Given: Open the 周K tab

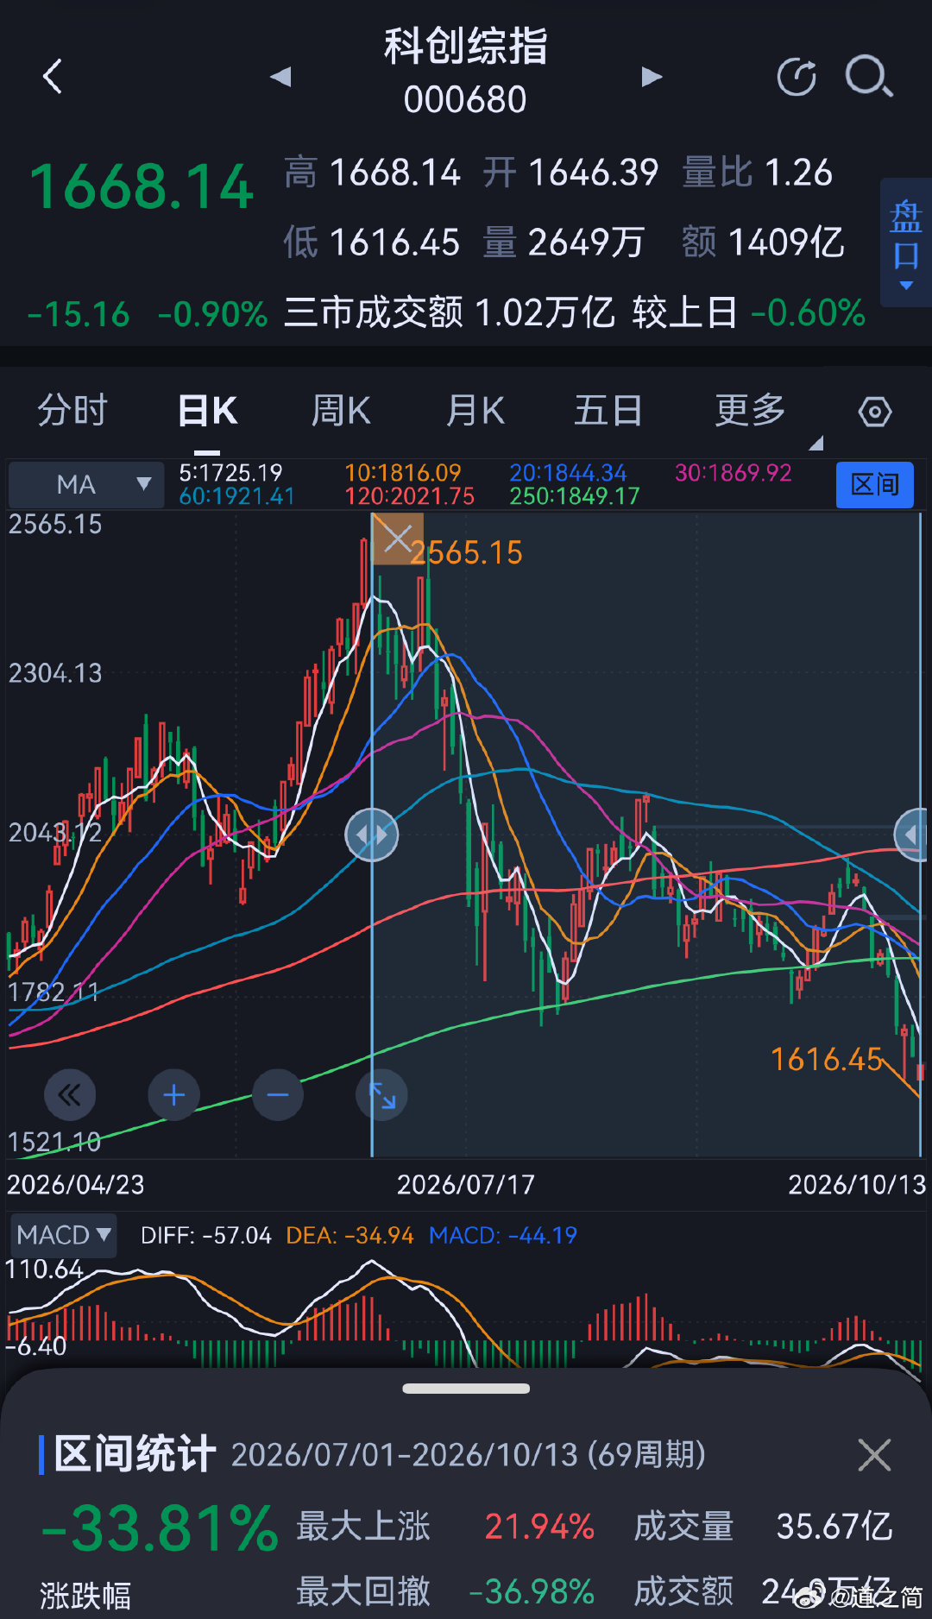Looking at the screenshot, I should point(341,411).
